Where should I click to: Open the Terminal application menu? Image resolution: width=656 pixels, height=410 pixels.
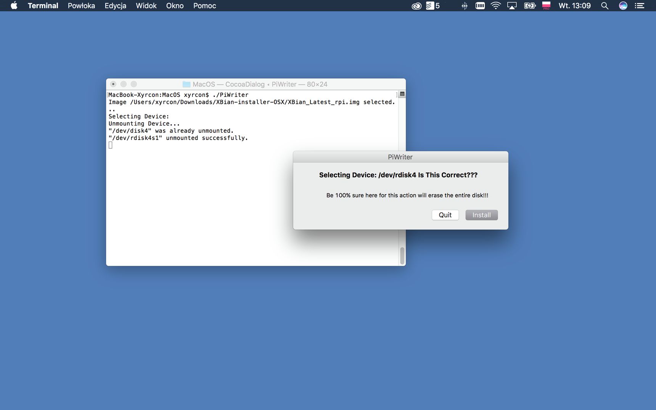[43, 6]
